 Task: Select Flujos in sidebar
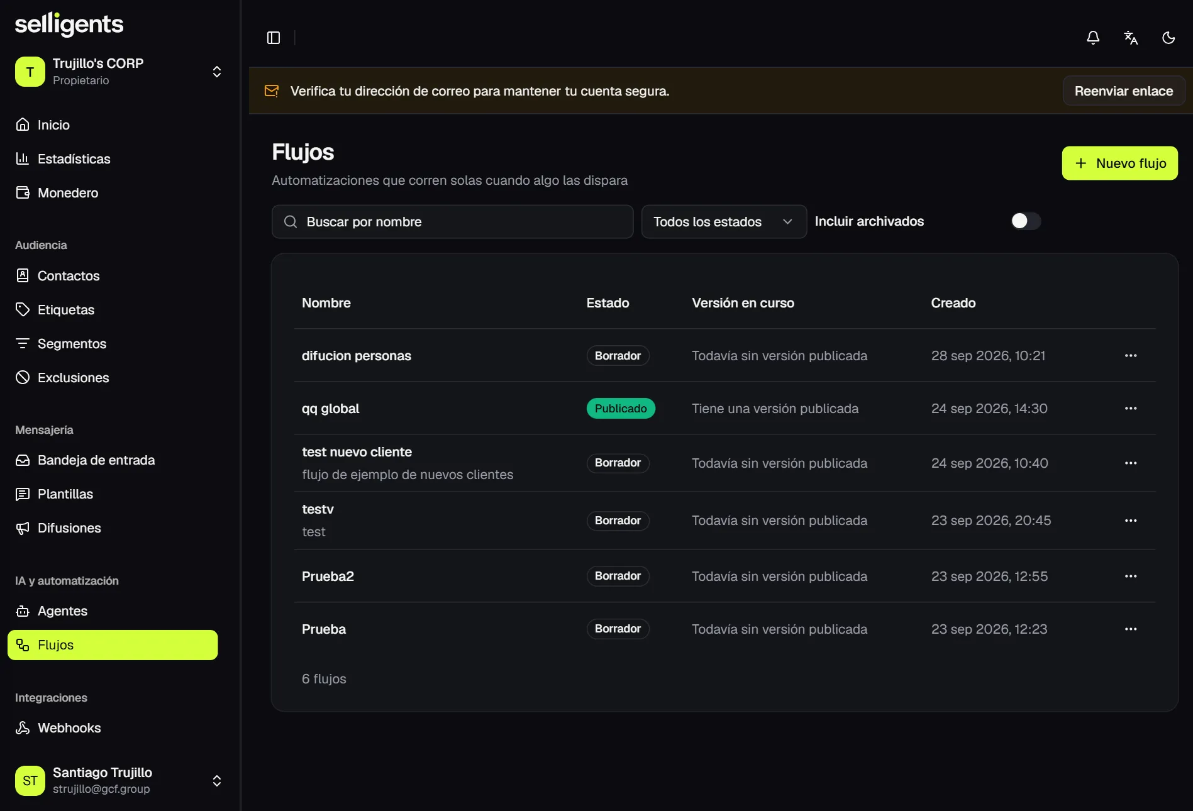113,645
